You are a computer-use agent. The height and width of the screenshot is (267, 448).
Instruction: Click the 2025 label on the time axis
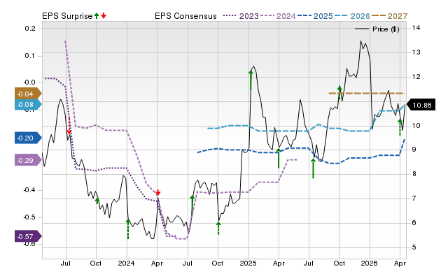tap(248, 263)
